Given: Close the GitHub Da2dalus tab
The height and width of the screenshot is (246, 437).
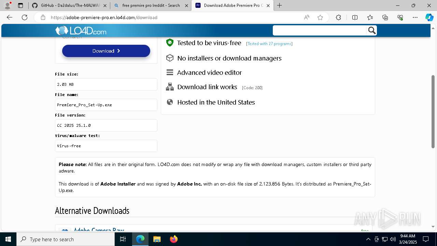Looking at the screenshot, I should 105,5.
